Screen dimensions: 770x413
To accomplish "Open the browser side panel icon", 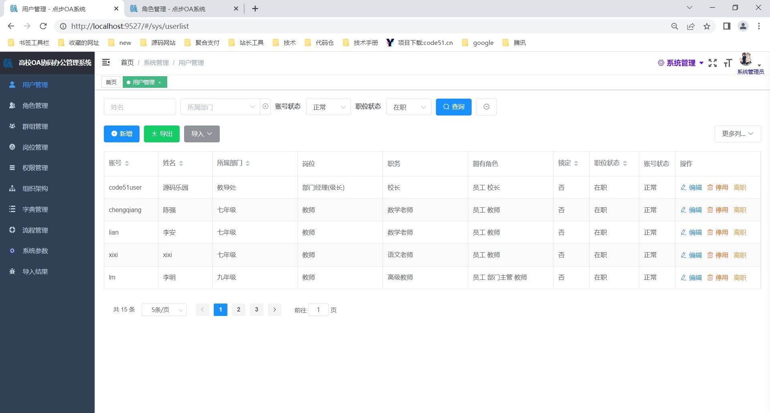I will pos(727,26).
